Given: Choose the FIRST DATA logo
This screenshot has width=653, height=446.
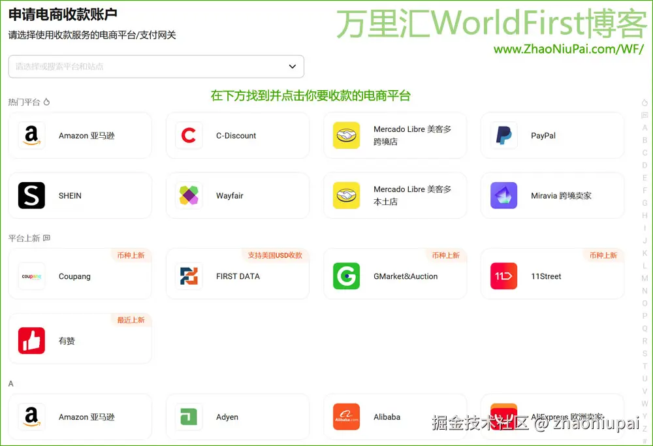Looking at the screenshot, I should click(x=189, y=276).
